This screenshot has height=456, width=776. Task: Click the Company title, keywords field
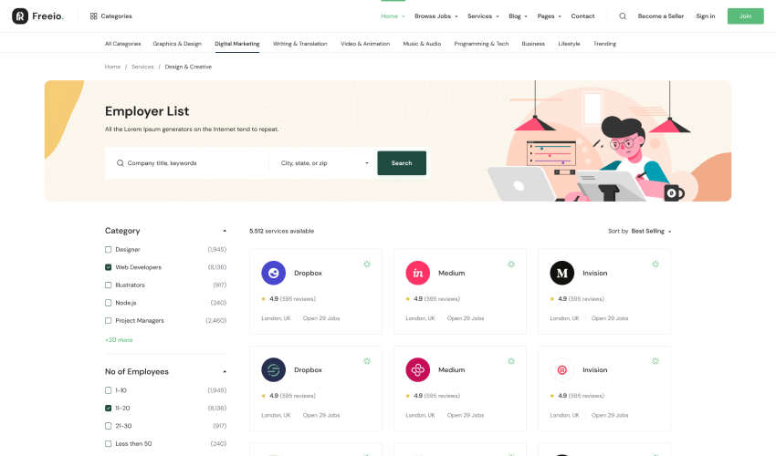click(192, 163)
